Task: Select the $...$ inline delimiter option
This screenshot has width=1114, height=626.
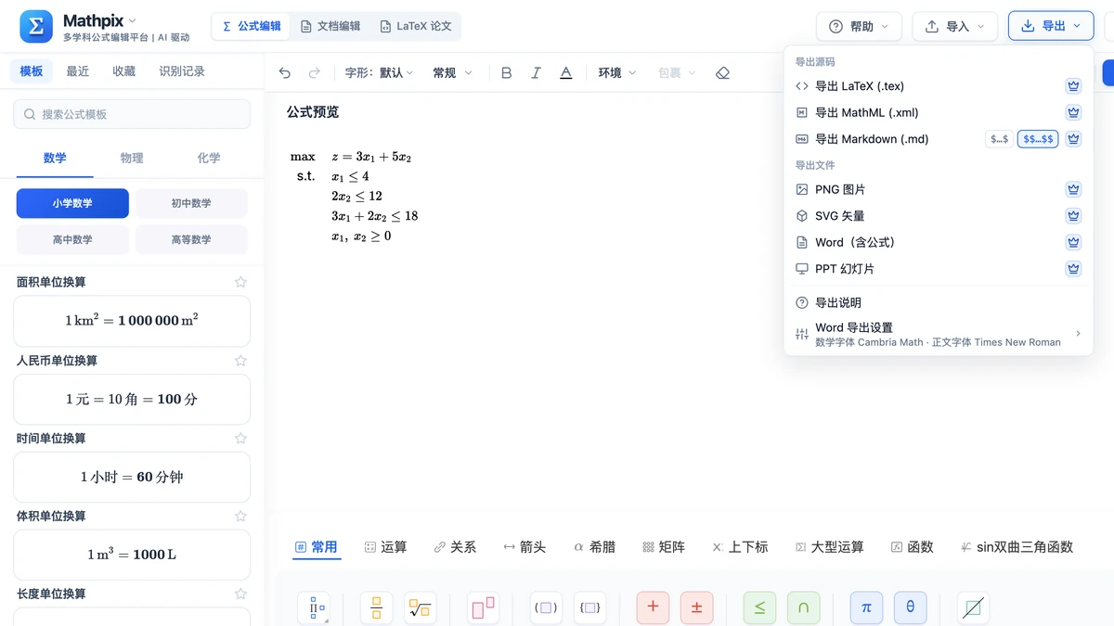Action: pos(999,139)
